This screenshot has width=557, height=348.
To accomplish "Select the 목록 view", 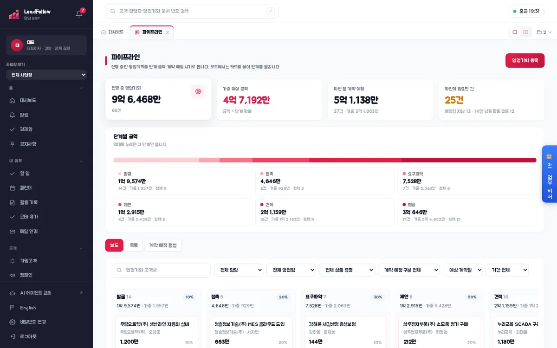I will click(x=134, y=245).
